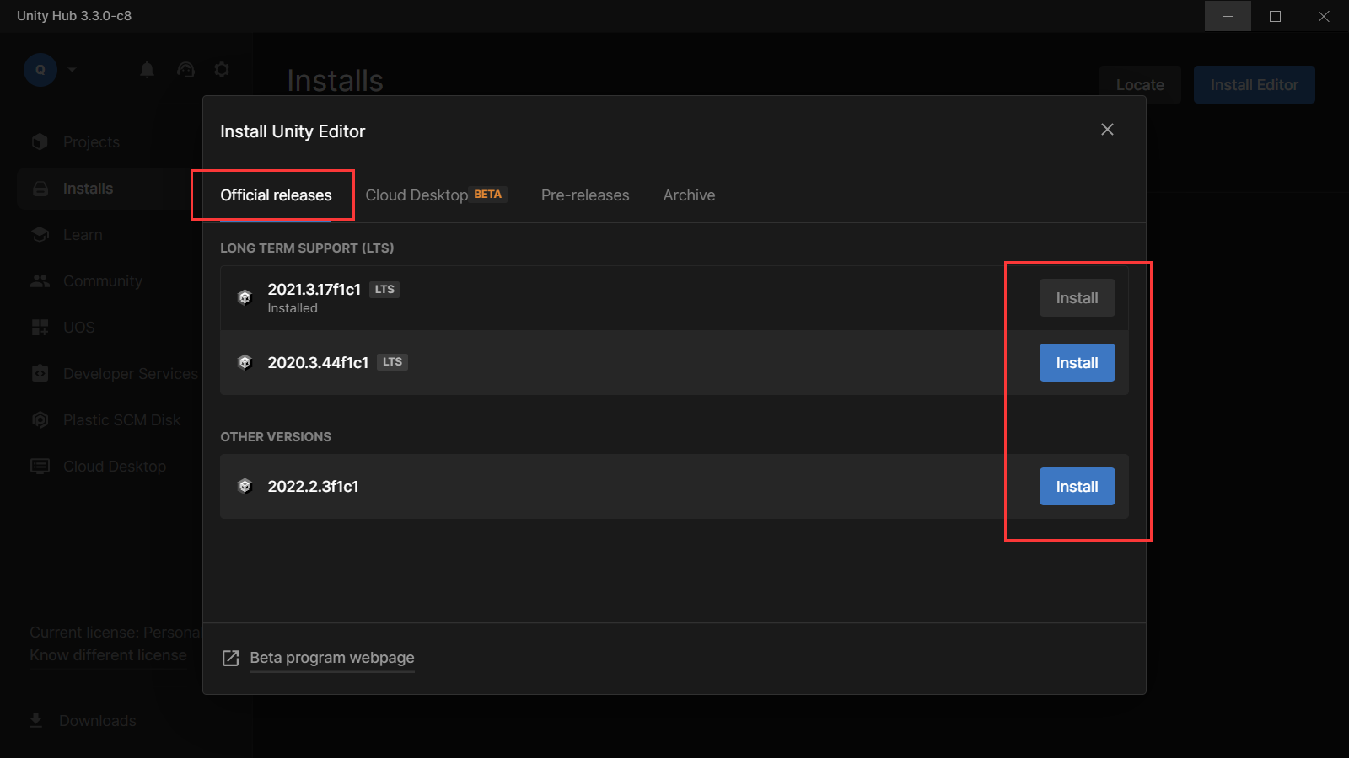Click the Projects cube icon

coord(40,141)
